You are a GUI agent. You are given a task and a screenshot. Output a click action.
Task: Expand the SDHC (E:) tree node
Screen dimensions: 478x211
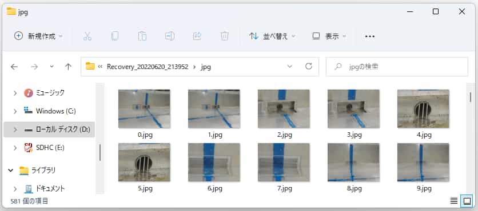coord(15,148)
